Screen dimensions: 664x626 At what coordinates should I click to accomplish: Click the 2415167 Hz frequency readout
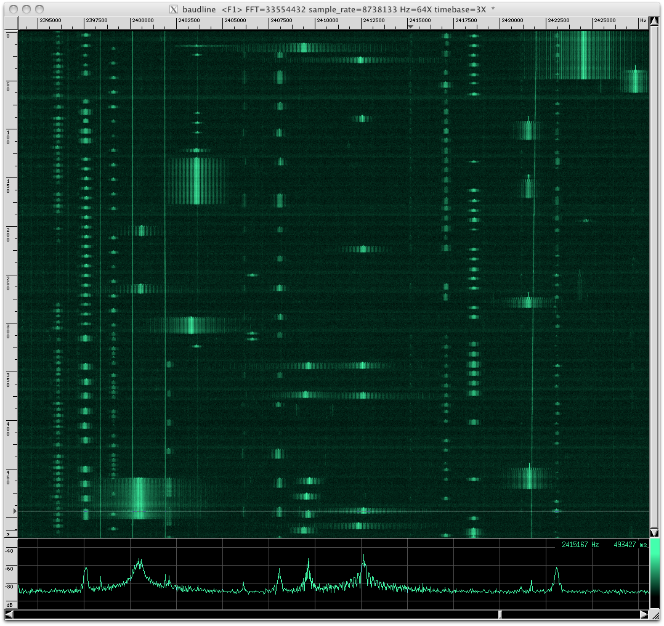[580, 545]
